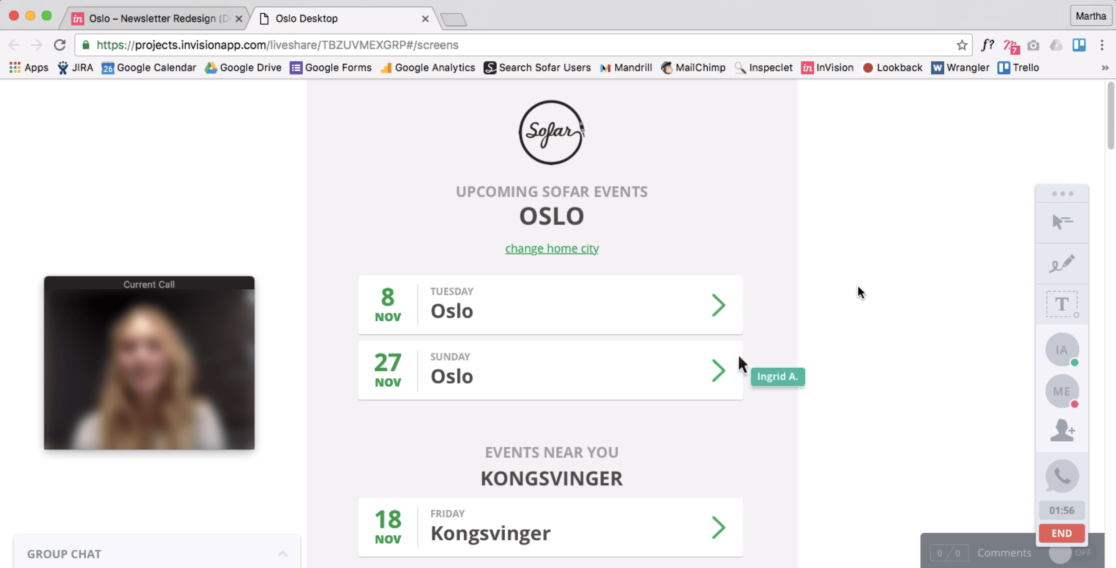The image size is (1116, 568).
Task: Open the Google Analytics bookmark
Action: [x=428, y=67]
